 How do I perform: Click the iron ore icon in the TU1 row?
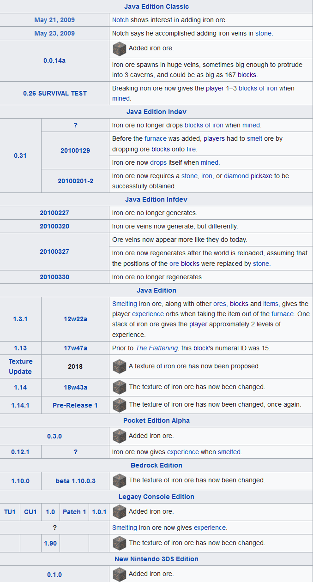pyautogui.click(x=119, y=512)
